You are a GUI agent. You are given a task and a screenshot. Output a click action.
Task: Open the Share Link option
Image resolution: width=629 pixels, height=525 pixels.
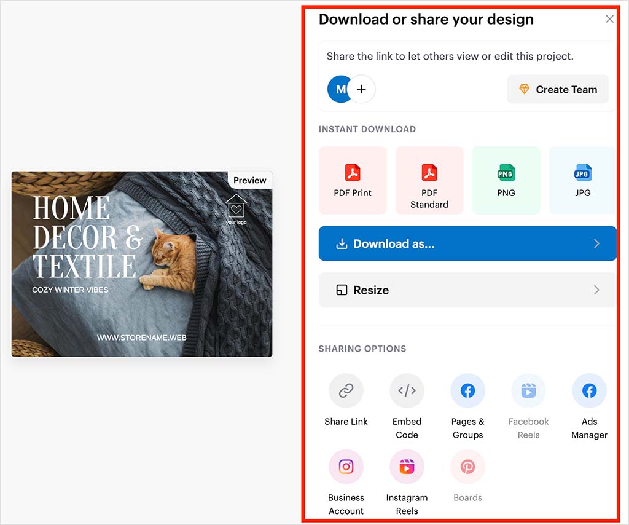(346, 390)
